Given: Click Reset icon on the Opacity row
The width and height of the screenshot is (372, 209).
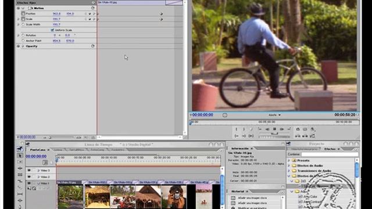Looking at the screenshot, I should pyautogui.click(x=93, y=46).
